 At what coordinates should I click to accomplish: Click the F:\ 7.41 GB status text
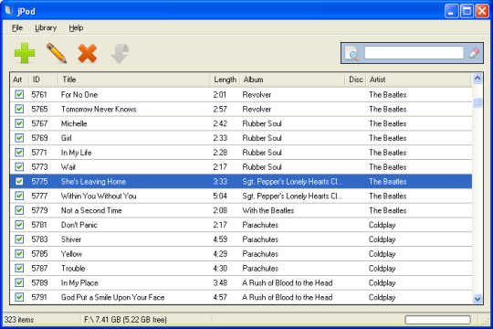[x=125, y=320]
